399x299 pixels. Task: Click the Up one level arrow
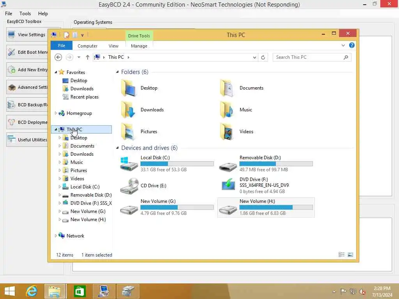click(x=88, y=57)
